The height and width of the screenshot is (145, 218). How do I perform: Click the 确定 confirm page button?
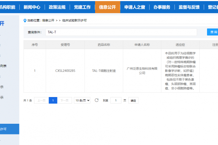(134, 100)
